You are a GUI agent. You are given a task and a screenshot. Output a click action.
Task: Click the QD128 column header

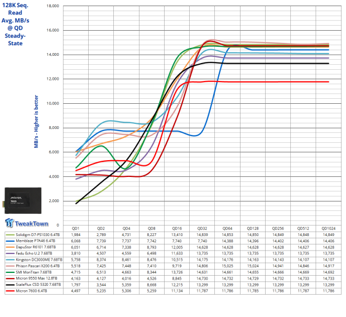coord(253,228)
